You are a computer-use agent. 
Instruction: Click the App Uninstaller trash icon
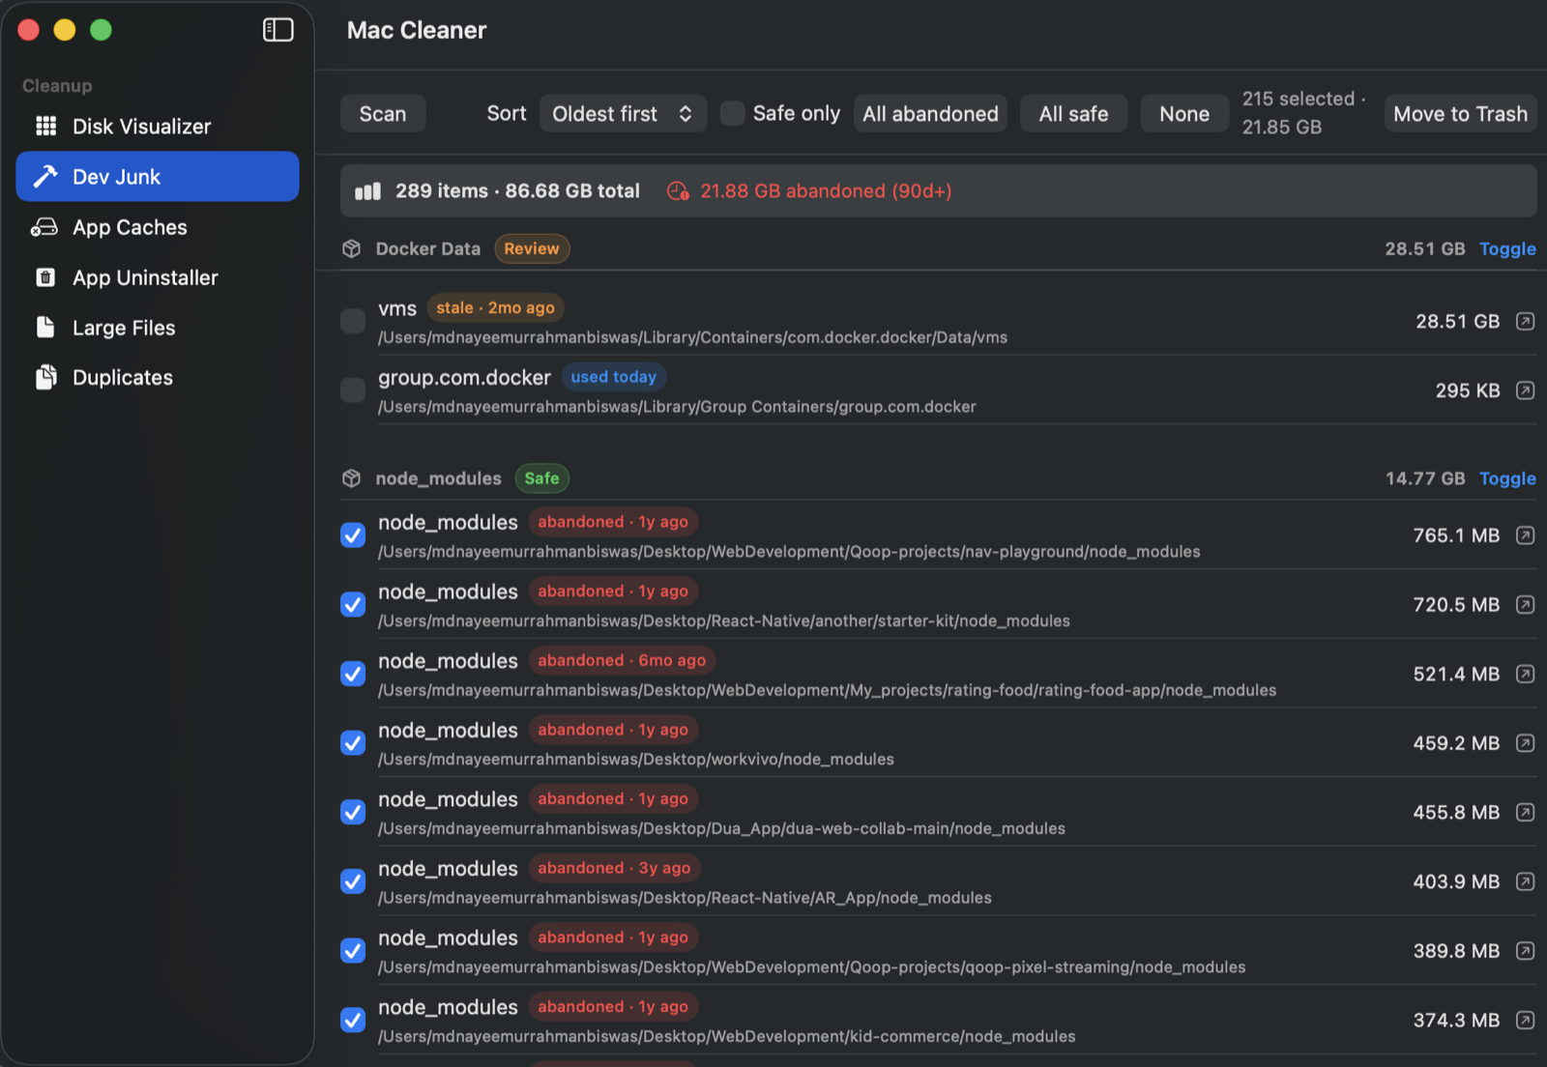pos(45,277)
